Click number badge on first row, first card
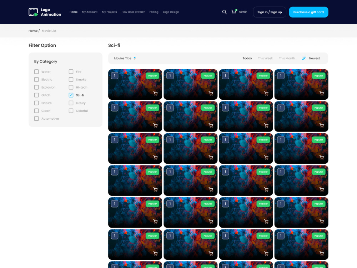 click(115, 76)
